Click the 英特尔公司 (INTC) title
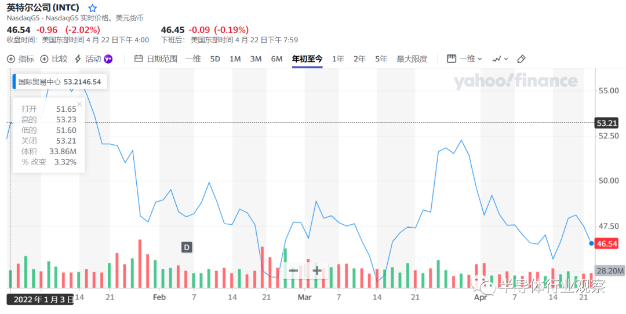This screenshot has height=314, width=626. (43, 8)
